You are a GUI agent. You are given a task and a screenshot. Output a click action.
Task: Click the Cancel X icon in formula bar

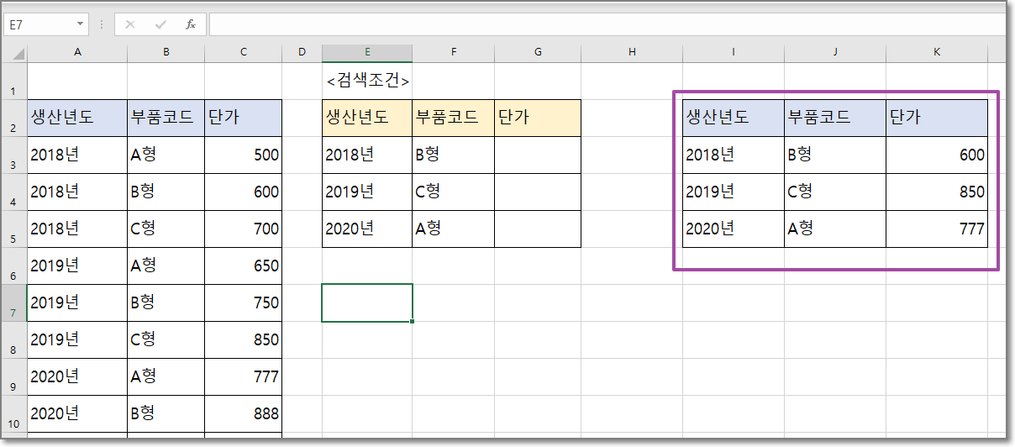tap(130, 24)
